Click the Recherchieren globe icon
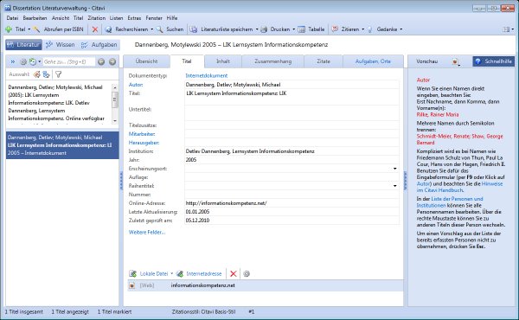This screenshot has width=519, height=320. coord(108,29)
